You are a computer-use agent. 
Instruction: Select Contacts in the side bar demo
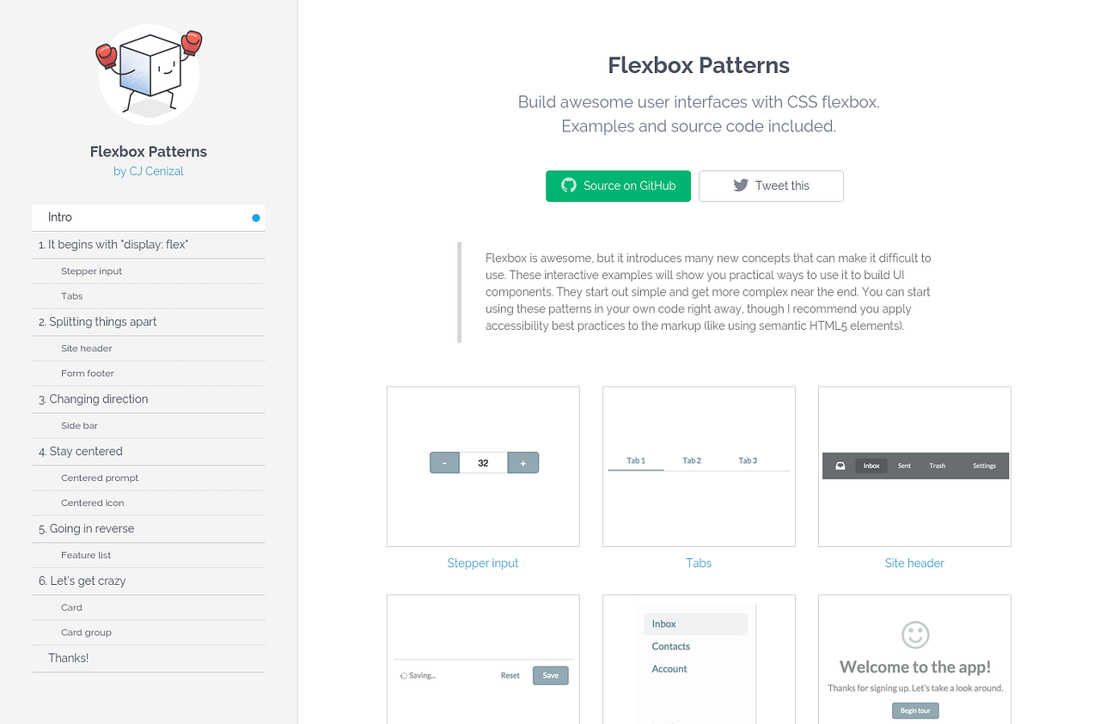(x=671, y=646)
